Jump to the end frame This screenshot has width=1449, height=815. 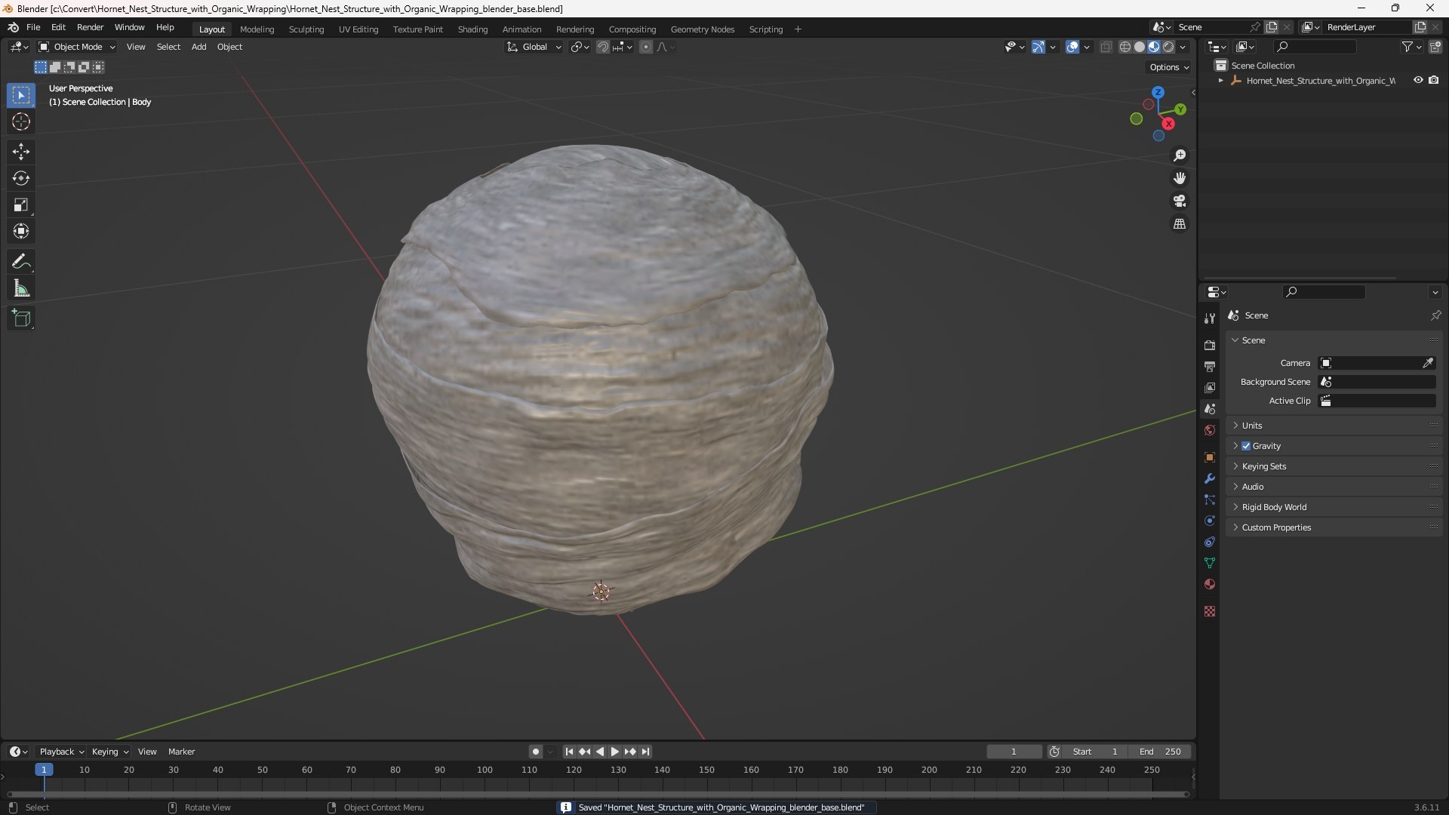[645, 752]
